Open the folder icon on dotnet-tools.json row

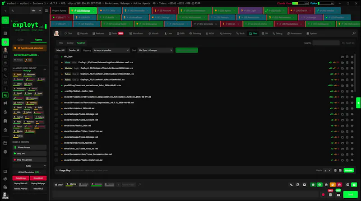342,91
